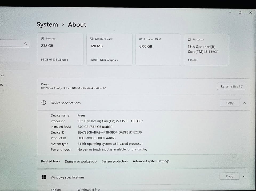Go back to System in breadcrumb
The width and height of the screenshot is (256, 191).
point(47,24)
